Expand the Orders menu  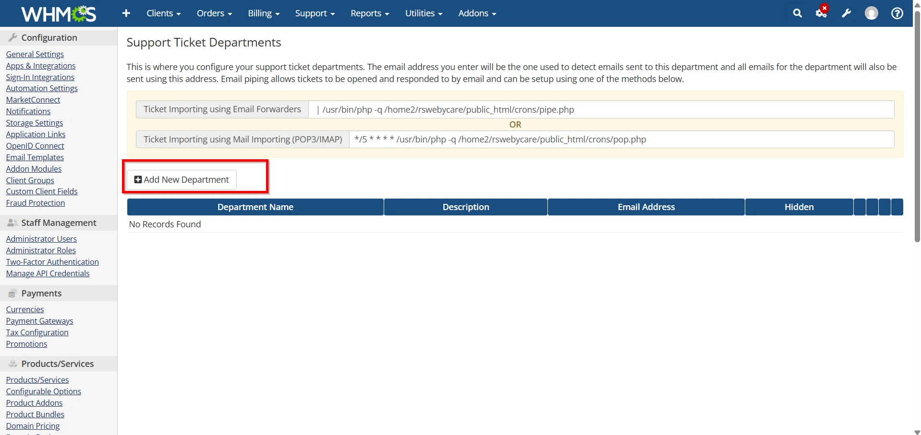[214, 13]
